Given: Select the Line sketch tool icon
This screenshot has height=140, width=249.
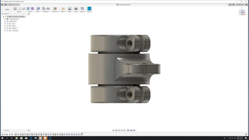Looking at the screenshot, I should click(19, 9).
